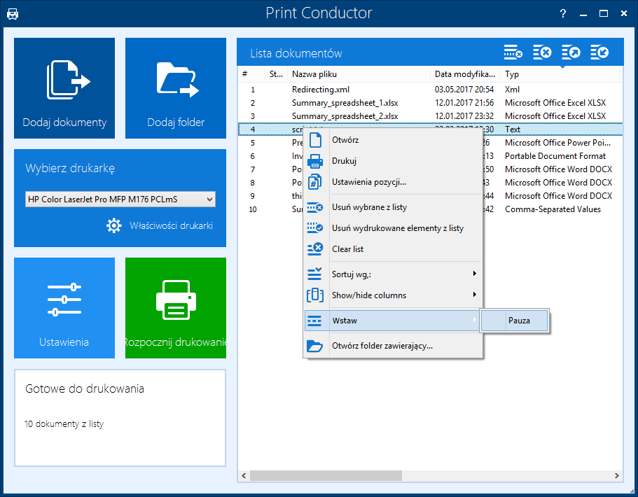Click the horizontal scrollbar thumb
Viewport: 638px width, 497px height.
tap(326, 475)
